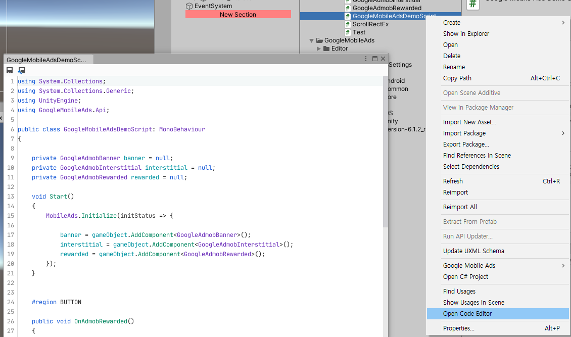Click the red New Section bar

click(238, 14)
